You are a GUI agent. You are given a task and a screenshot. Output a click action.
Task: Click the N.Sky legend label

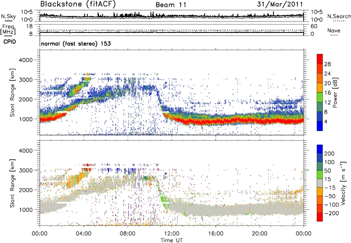[8, 16]
